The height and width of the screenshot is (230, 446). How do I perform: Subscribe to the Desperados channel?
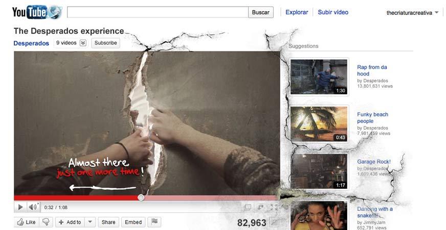[x=105, y=43]
